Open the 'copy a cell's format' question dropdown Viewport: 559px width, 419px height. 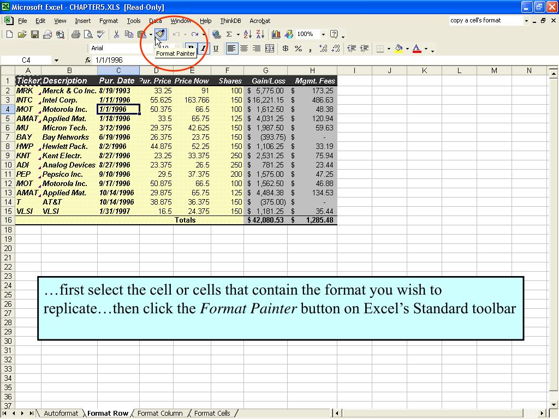tap(526, 21)
